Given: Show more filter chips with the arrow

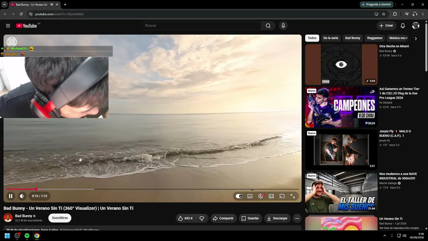Looking at the screenshot, I should (x=416, y=38).
